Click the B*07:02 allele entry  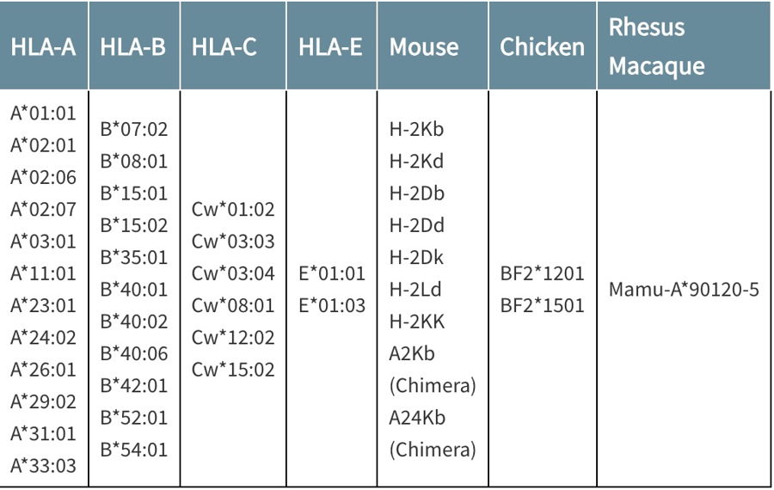click(134, 129)
